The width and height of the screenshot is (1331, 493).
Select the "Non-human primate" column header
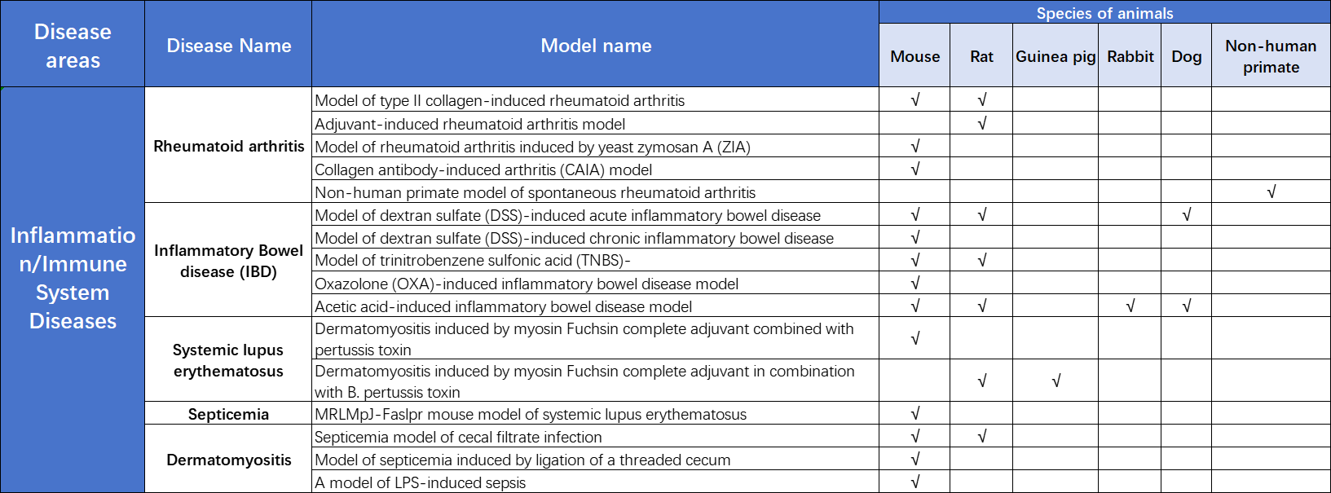coord(1271,56)
